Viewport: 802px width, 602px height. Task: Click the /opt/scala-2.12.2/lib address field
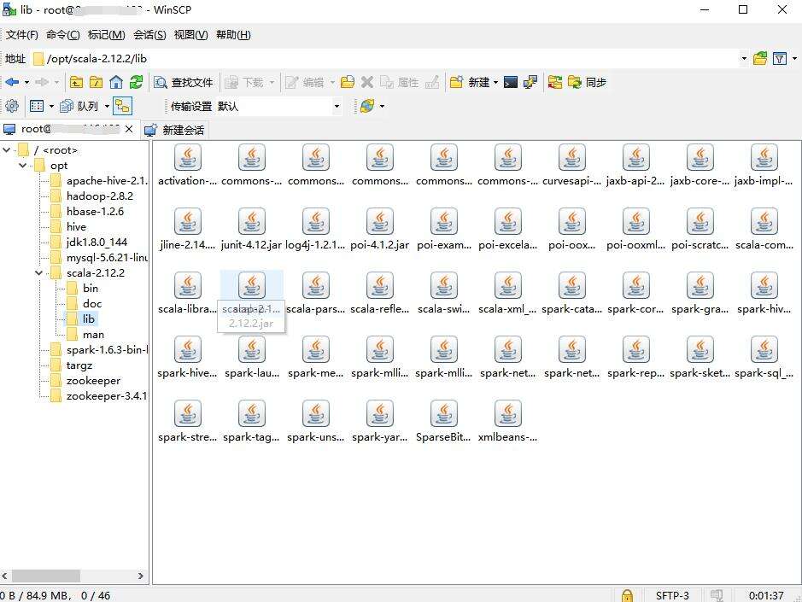[386, 58]
